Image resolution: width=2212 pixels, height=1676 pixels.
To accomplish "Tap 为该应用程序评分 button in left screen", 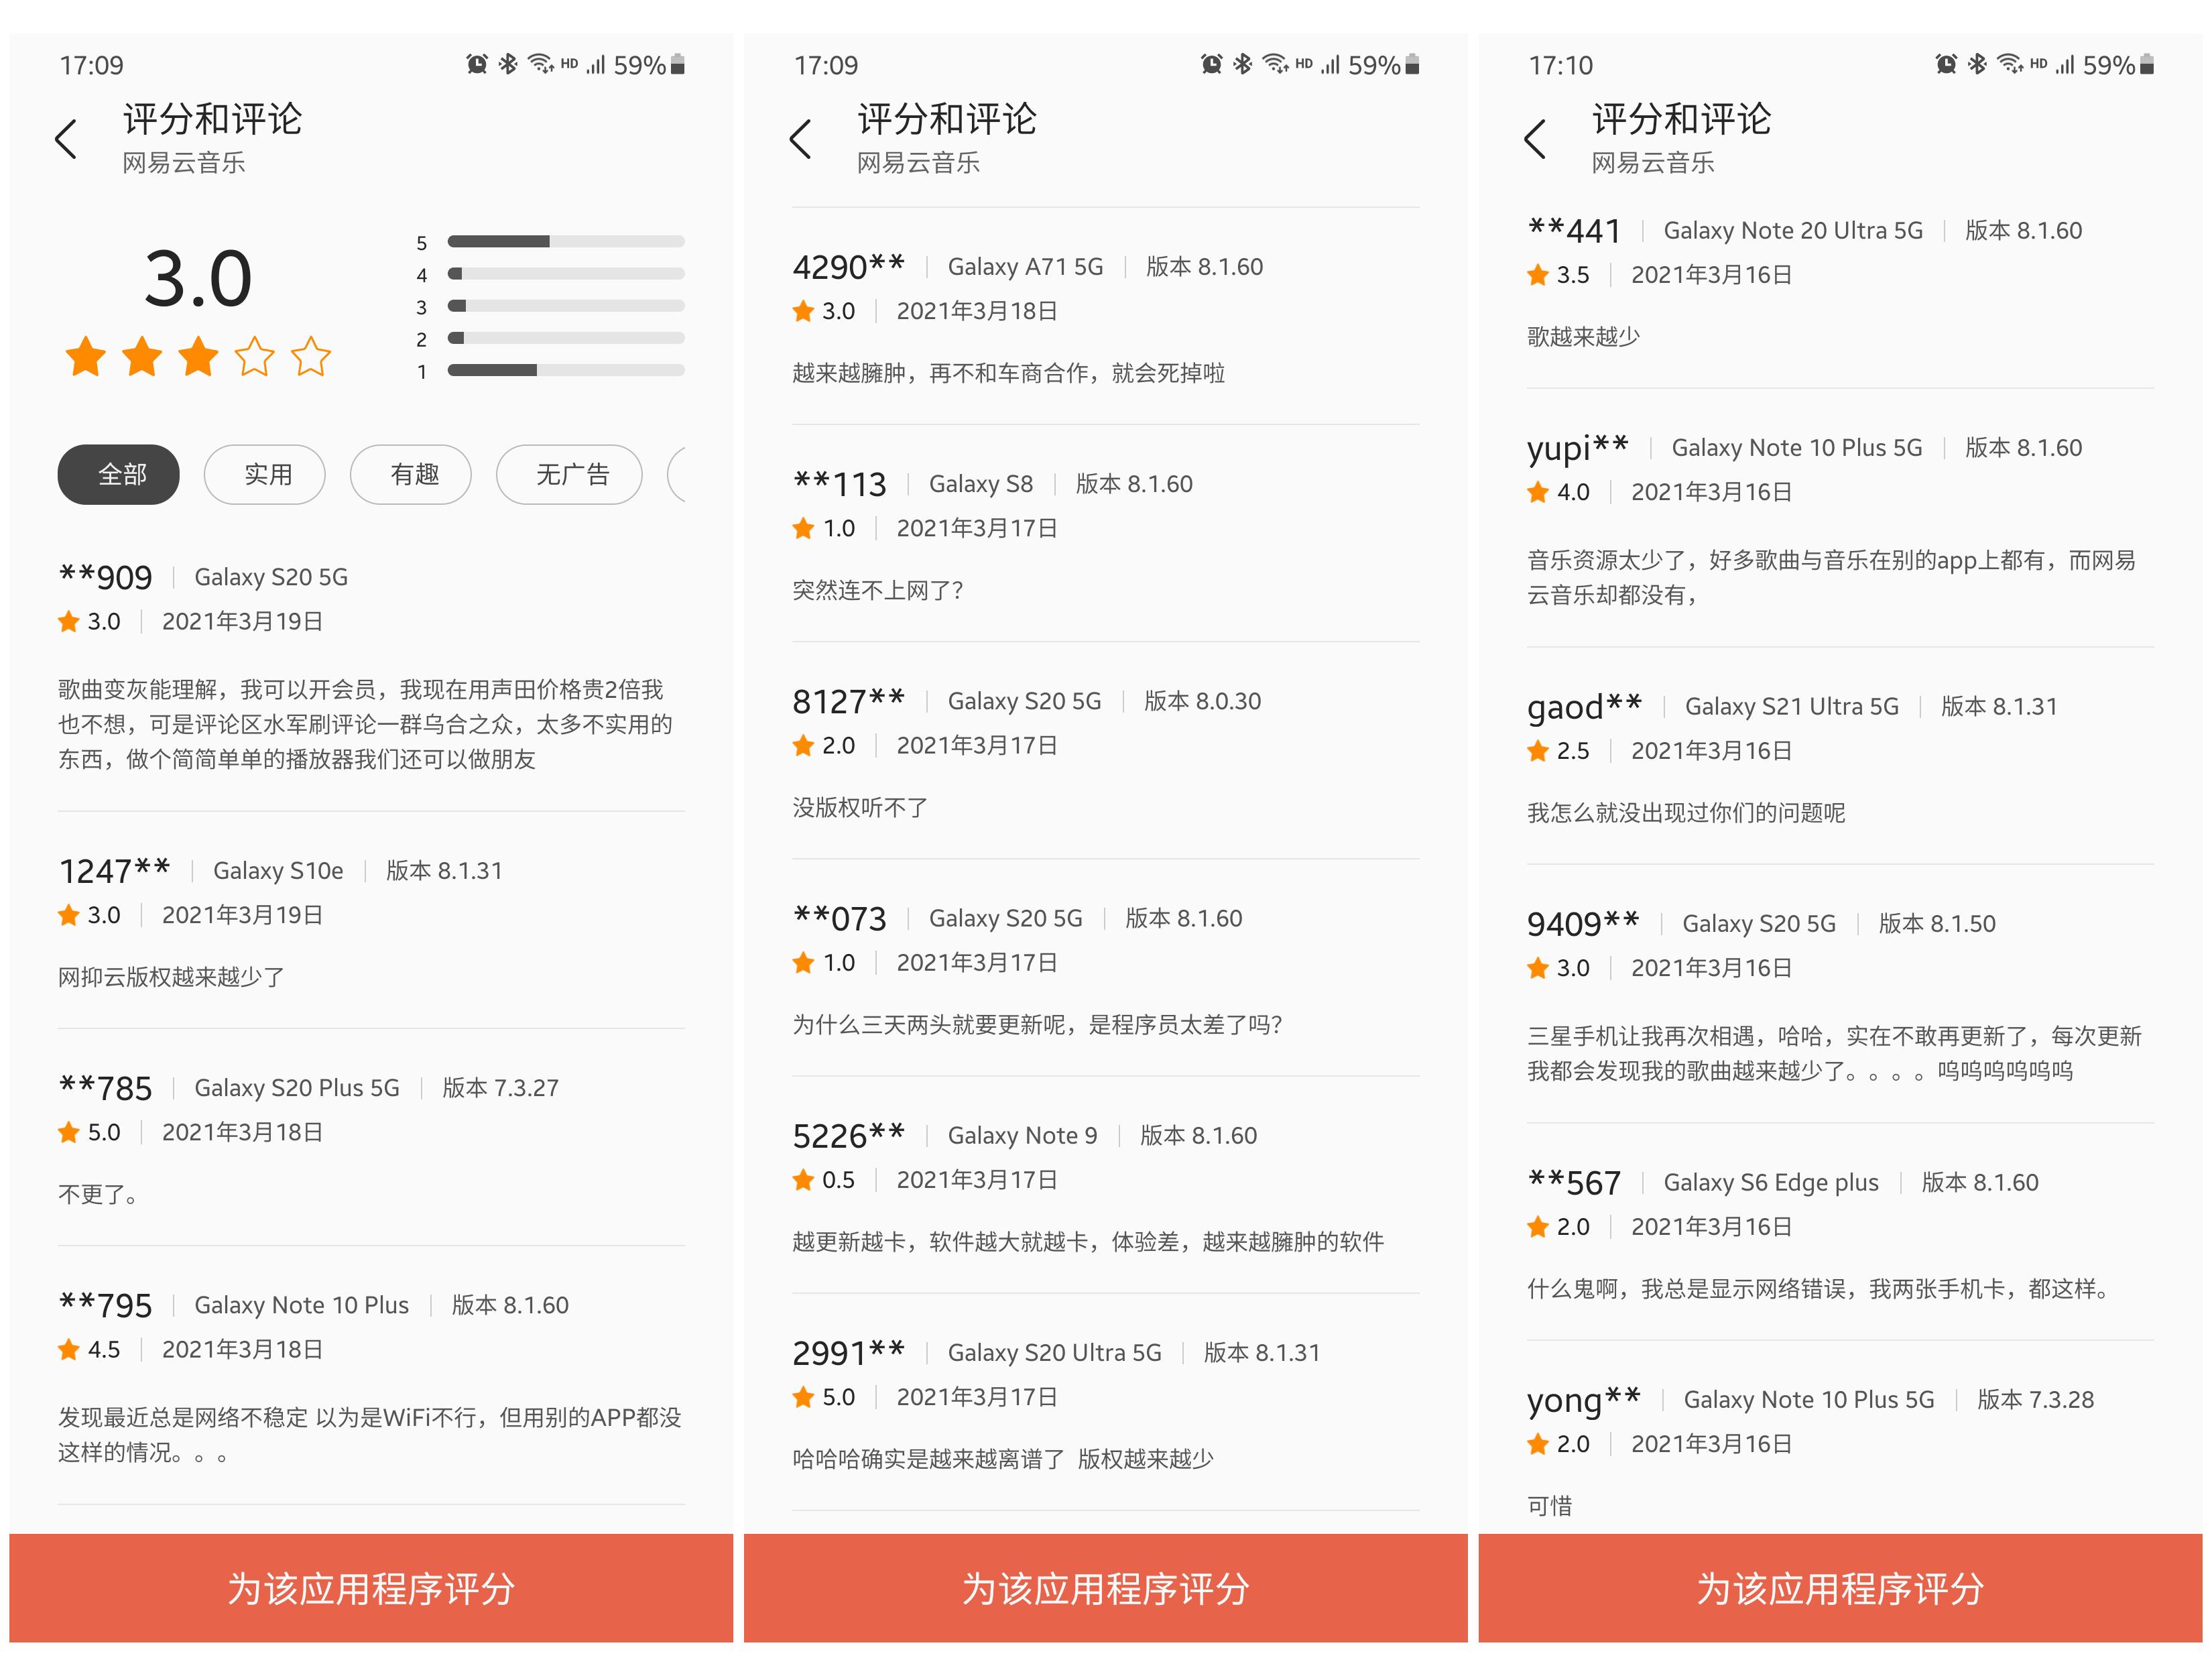I will (x=371, y=1588).
